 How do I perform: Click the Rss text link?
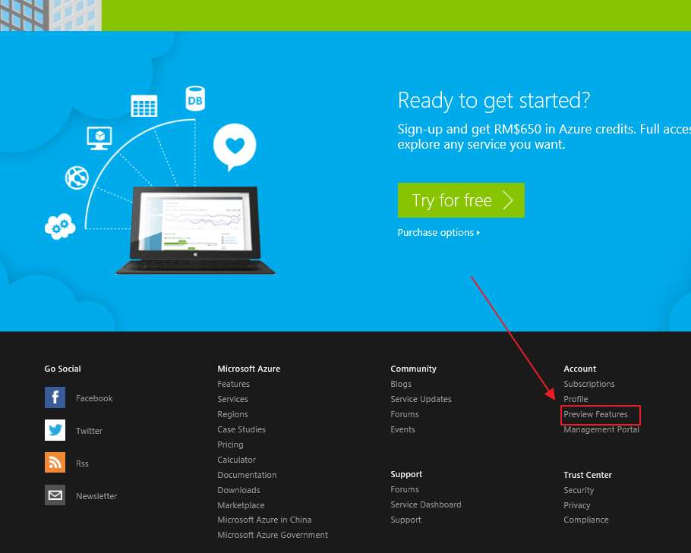[x=82, y=463]
